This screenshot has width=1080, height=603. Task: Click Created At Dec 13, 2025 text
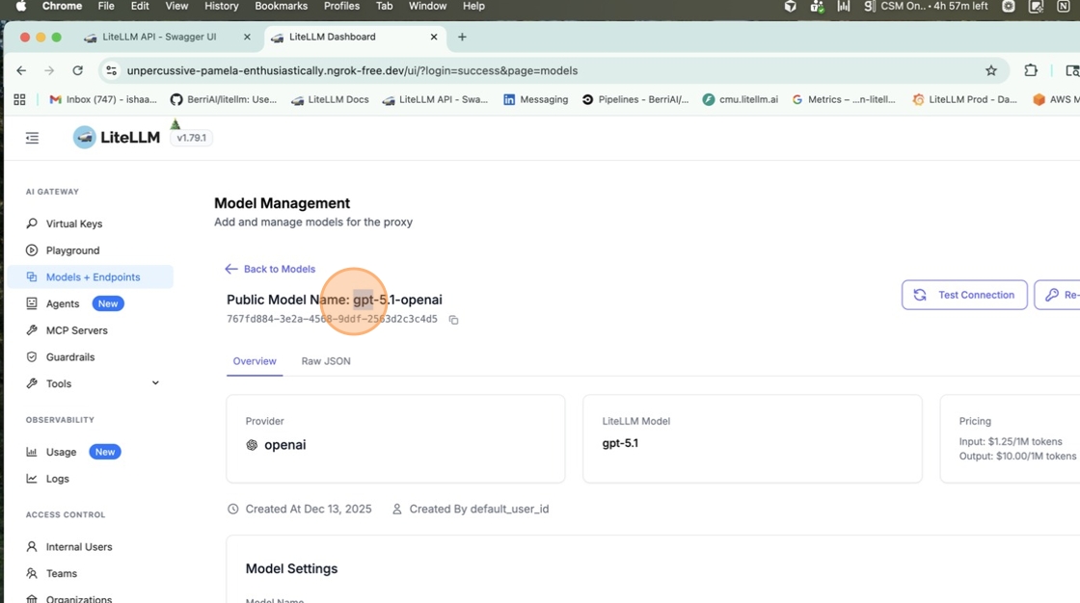[x=309, y=510]
